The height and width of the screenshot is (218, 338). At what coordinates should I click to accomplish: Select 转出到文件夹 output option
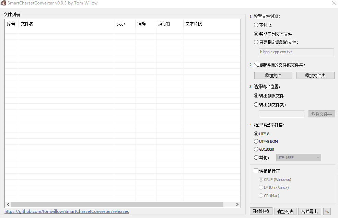(270, 105)
